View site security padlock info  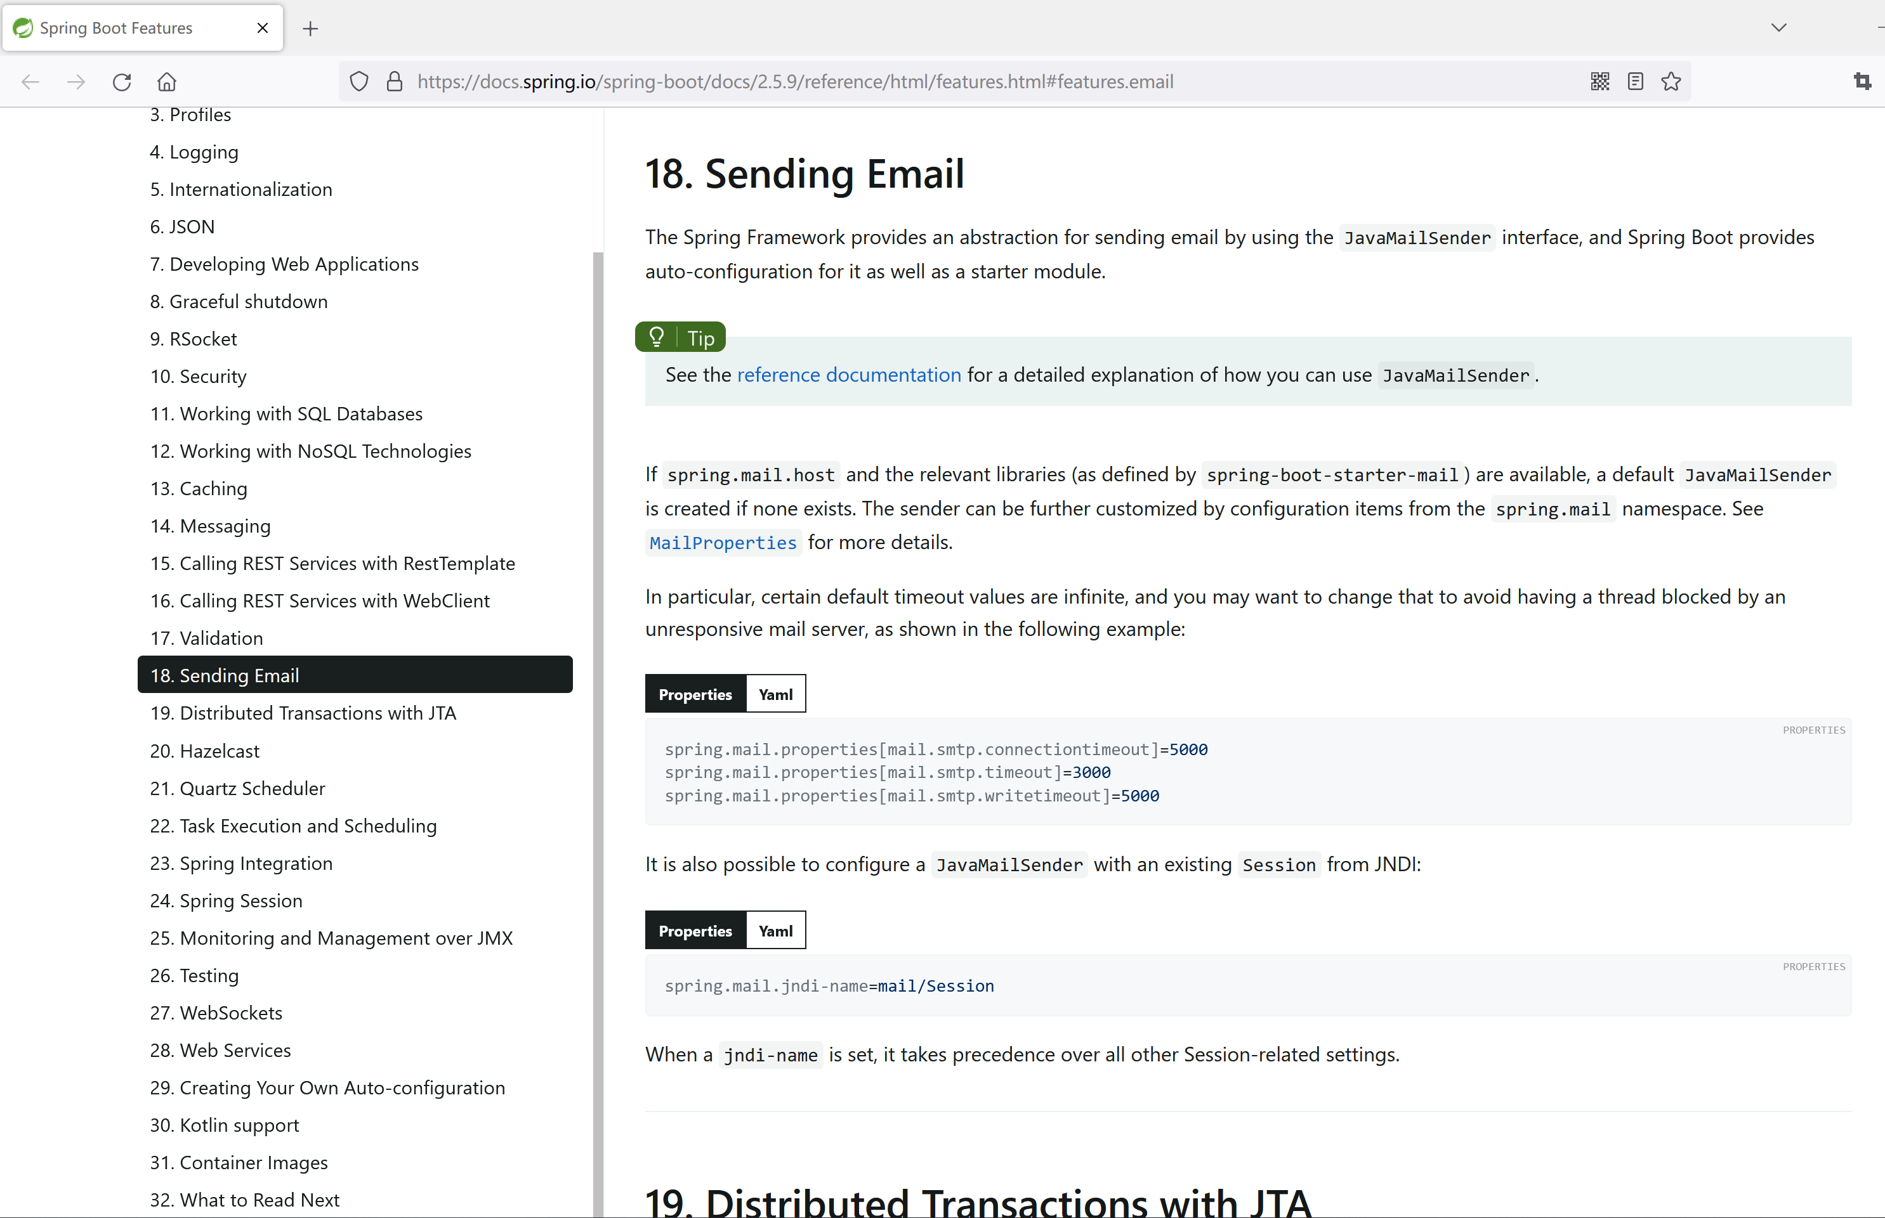[394, 81]
